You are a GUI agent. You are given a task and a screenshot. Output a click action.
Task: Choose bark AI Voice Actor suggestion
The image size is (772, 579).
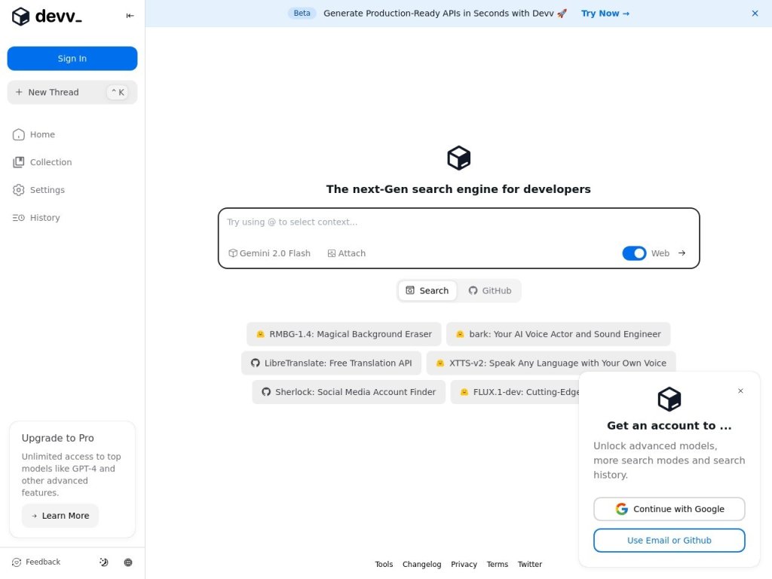pos(559,334)
